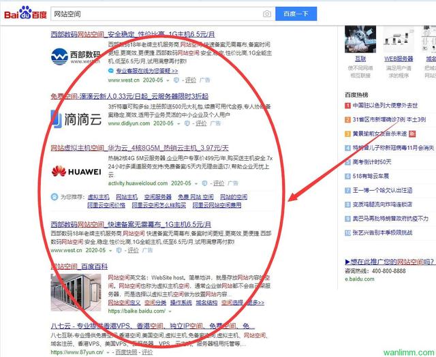The height and width of the screenshot is (357, 436).
Task: Click the 滴滴云 logo image
Action: pos(76,119)
